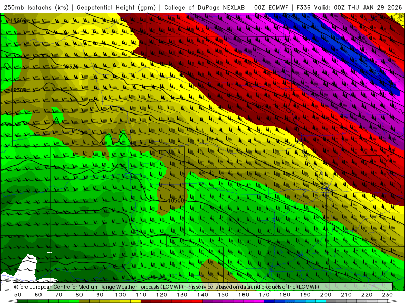
Task: Click the 170 value on the color scale
Action: [264, 295]
